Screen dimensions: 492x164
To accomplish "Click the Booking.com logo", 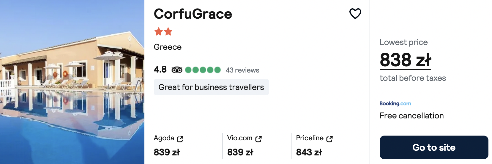I will [x=395, y=103].
